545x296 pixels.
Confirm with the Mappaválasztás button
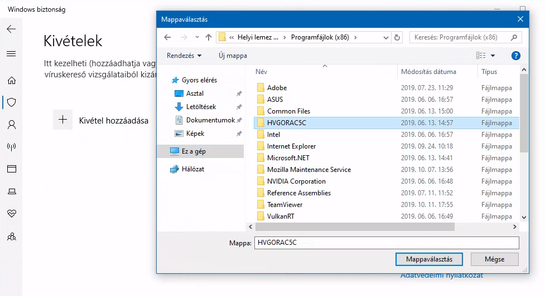coord(429,259)
